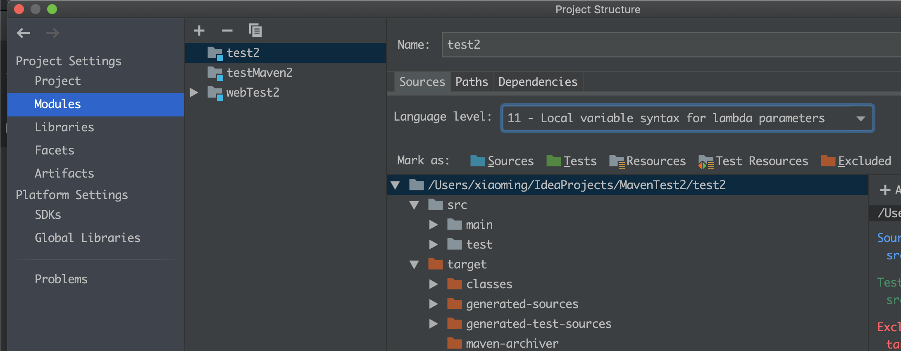Mark selected folder as Tests
The image size is (901, 351).
[571, 161]
